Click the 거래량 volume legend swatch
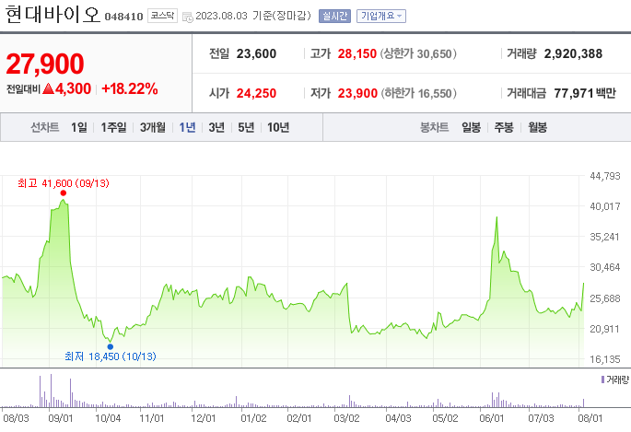Viewport: 631px width, 432px height. click(602, 379)
